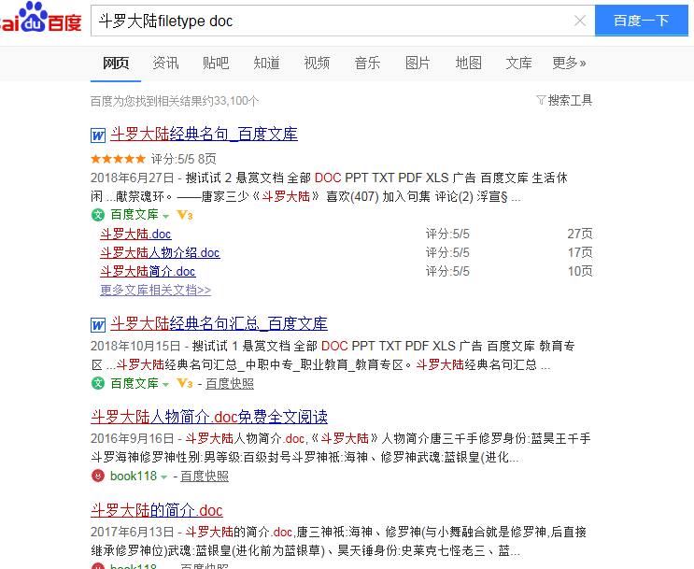694x569 pixels.
Task: Open 百度快照 for 经典名句汇总 result
Action: coord(230,383)
